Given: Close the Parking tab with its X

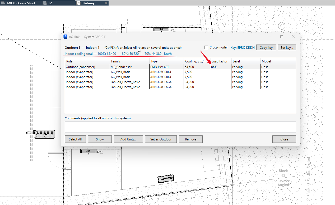Looking at the screenshot, I should (x=106, y=3).
